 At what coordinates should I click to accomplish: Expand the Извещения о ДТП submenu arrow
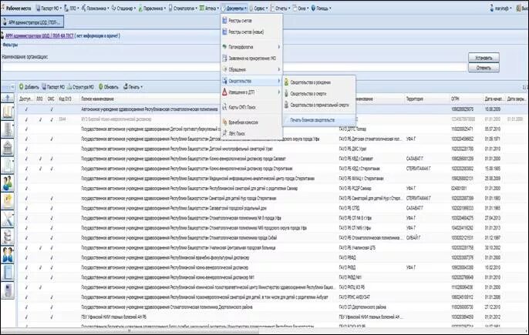coord(279,92)
